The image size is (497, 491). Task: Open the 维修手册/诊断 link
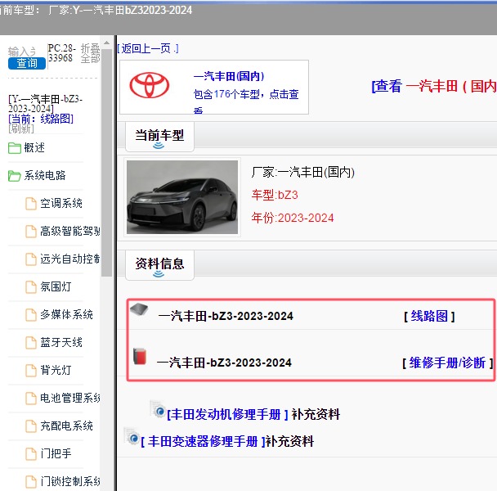[448, 363]
